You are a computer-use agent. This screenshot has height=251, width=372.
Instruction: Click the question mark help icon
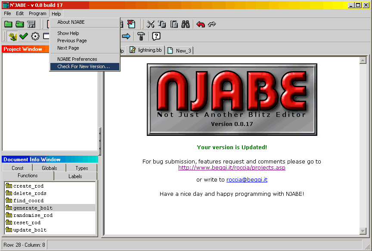click(x=156, y=36)
